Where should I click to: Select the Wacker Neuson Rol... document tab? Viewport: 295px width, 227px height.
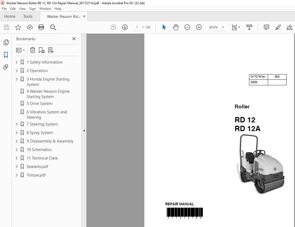64,16
